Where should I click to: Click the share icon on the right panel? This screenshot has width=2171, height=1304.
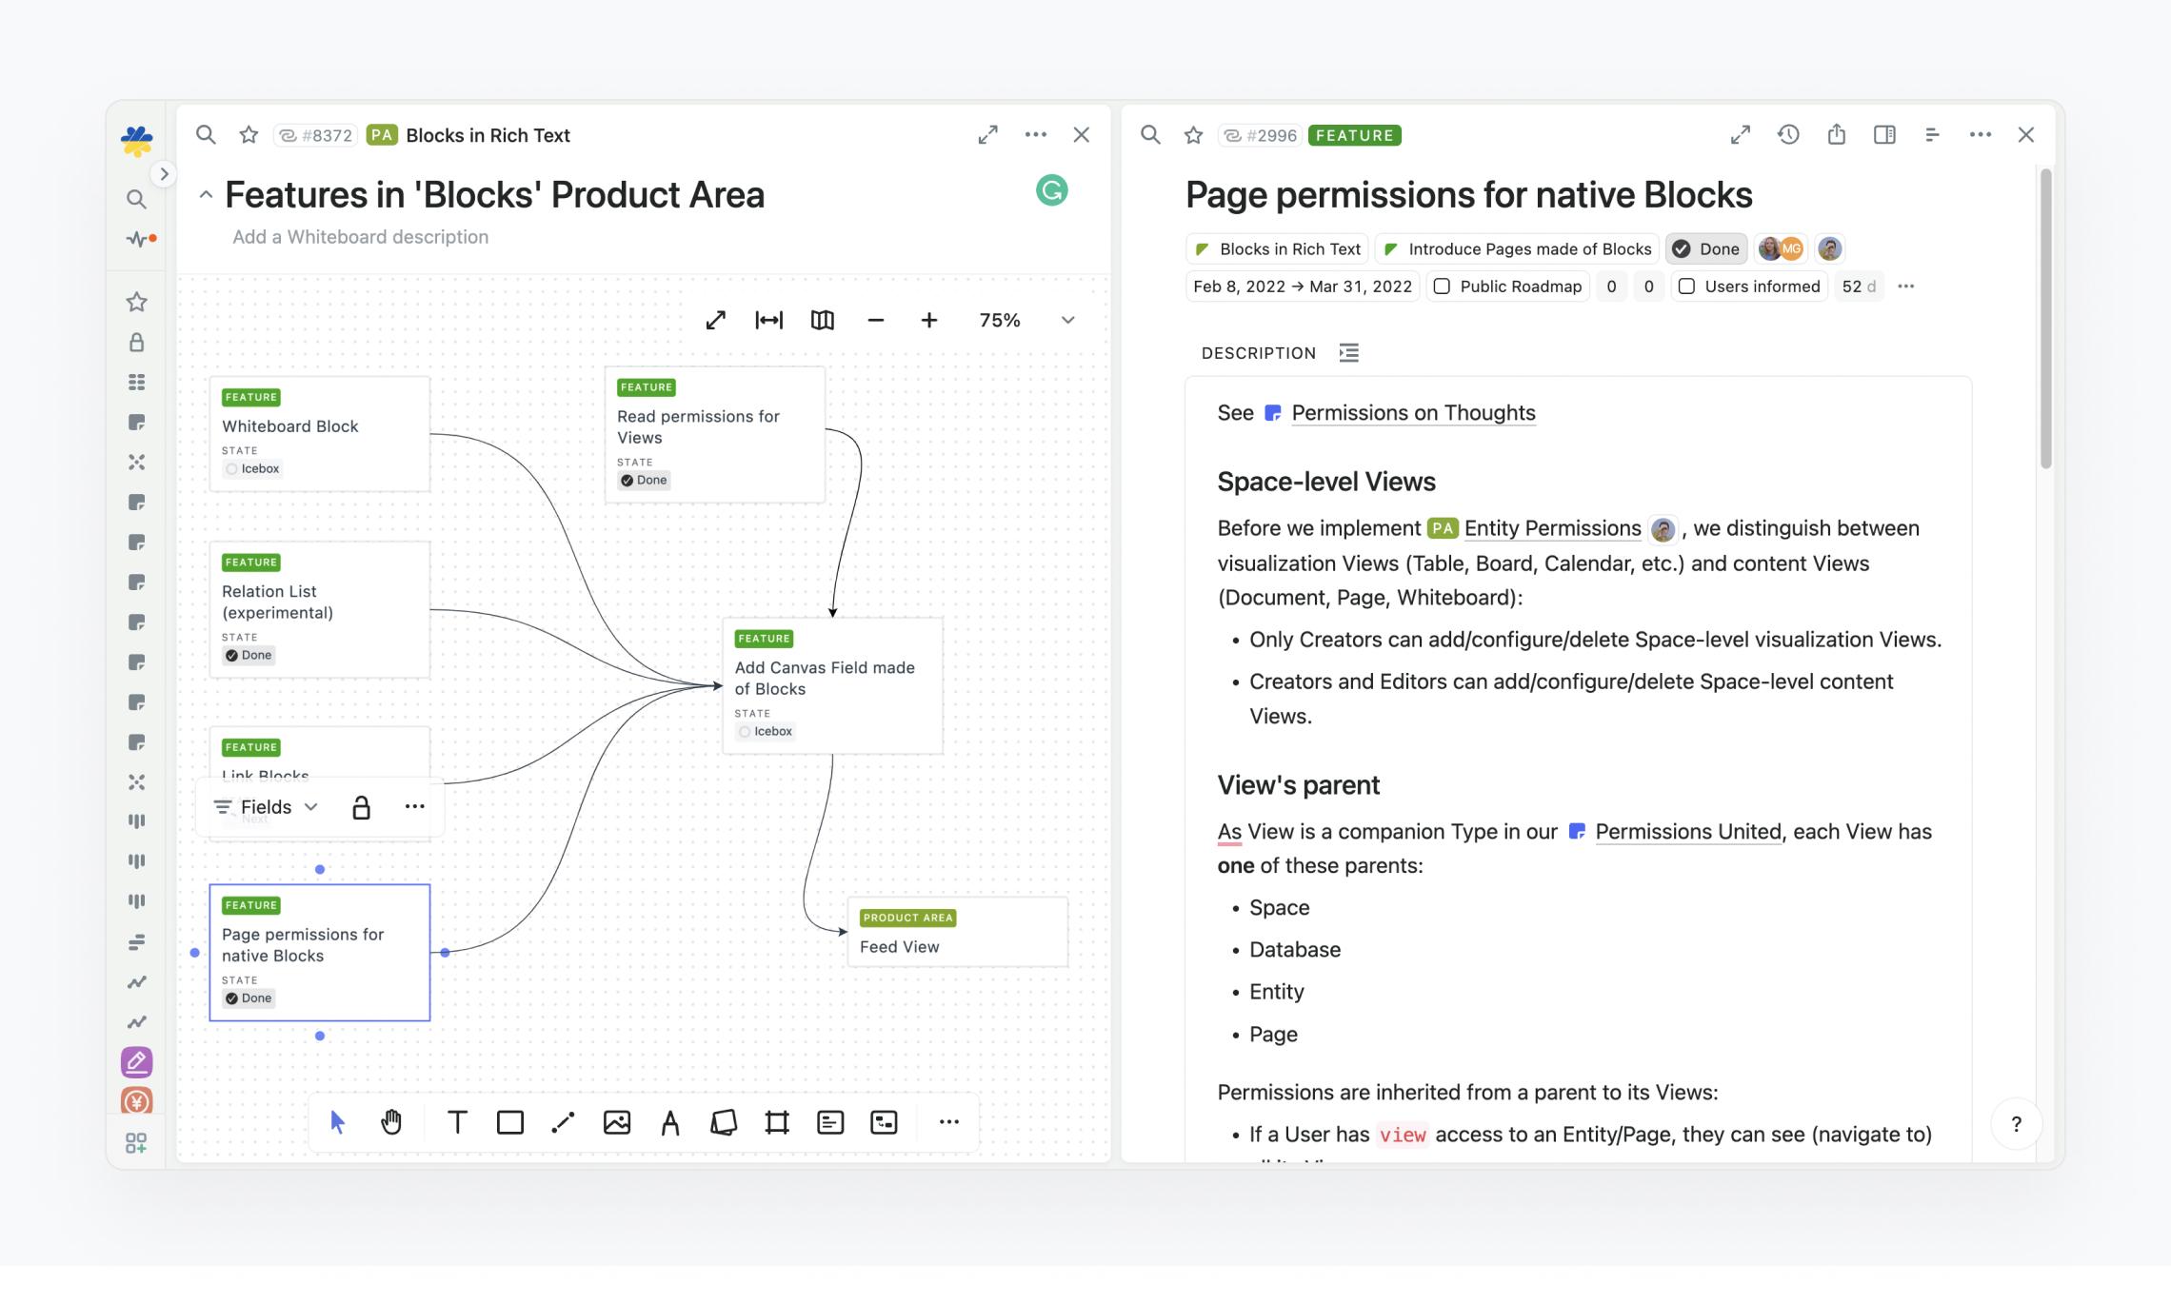[x=1837, y=134]
